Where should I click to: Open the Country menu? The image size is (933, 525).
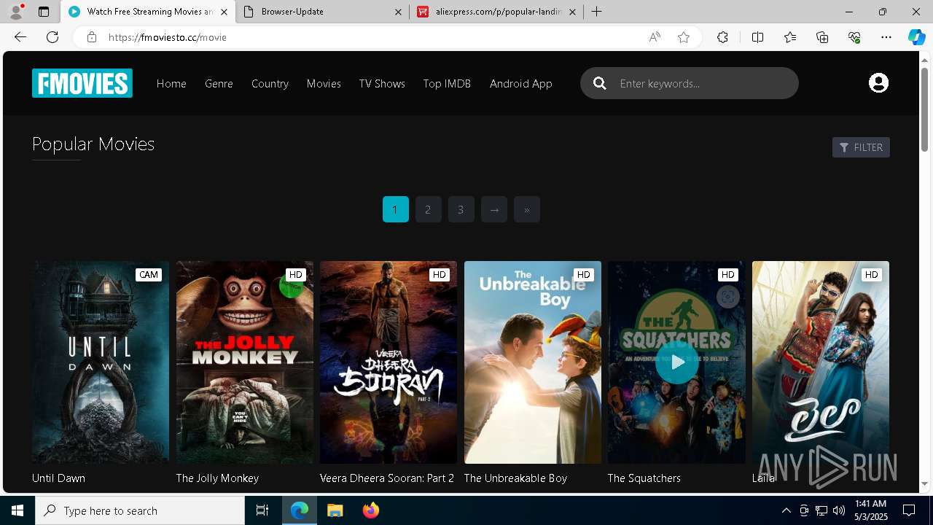click(x=270, y=84)
